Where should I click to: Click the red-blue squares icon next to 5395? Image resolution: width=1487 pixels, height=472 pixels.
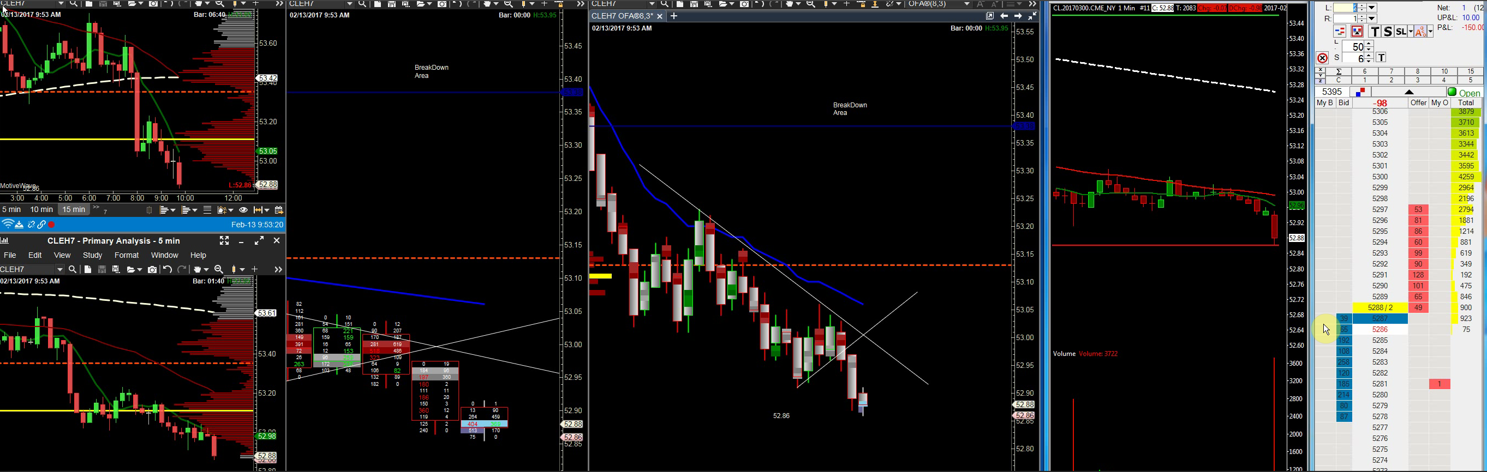pyautogui.click(x=1360, y=92)
